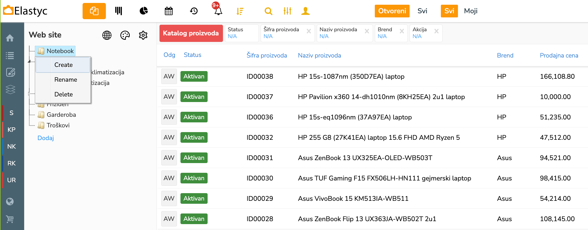
Task: Choose Delete from the context menu
Action: 63,94
